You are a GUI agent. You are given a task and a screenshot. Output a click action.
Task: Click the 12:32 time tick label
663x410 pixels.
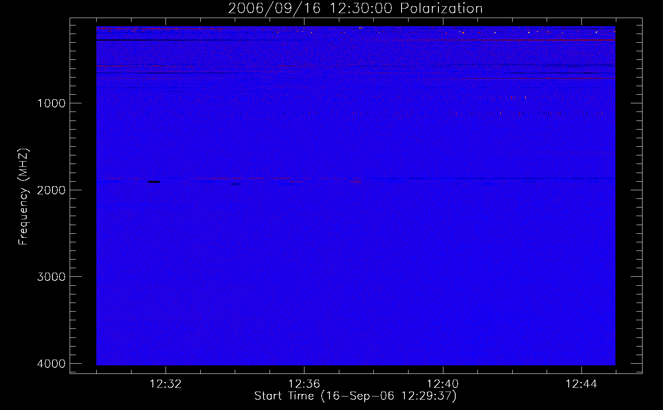pyautogui.click(x=166, y=384)
